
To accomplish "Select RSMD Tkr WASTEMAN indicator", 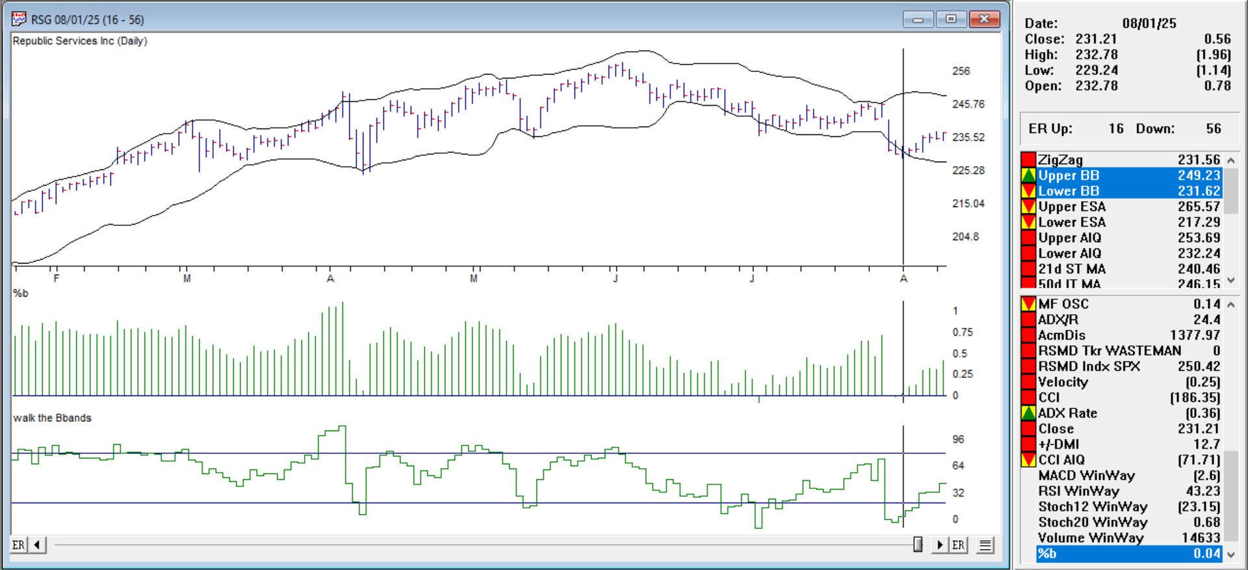I will pyautogui.click(x=1128, y=351).
